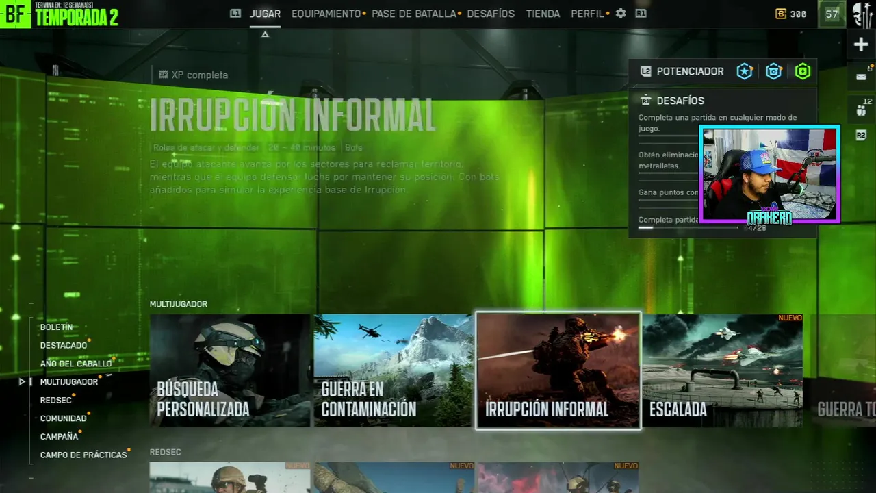Open the pink-sky REDSEC card marked Nuevo

pos(558,477)
